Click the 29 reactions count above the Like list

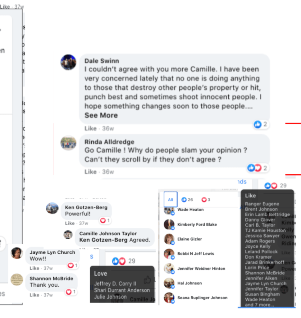pyautogui.click(x=283, y=186)
